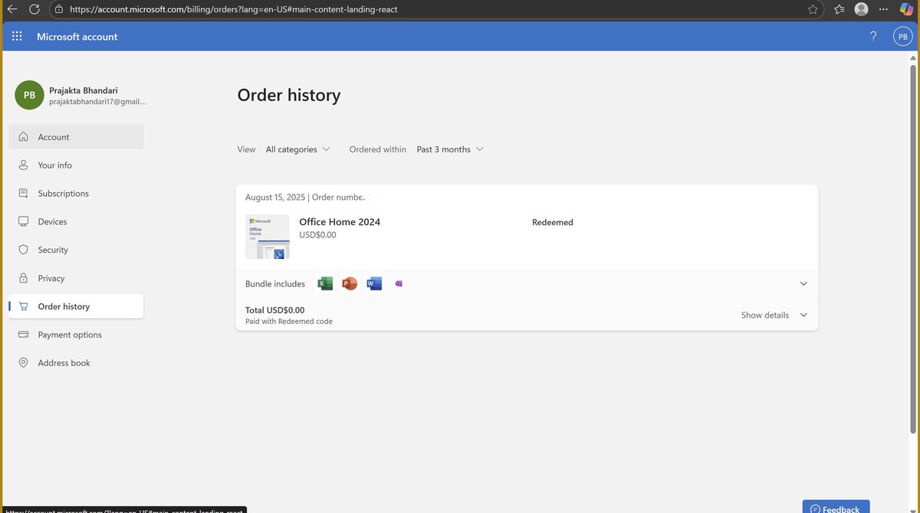Viewport: 920px width, 513px height.
Task: Open Subscriptions in sidebar
Action: click(x=76, y=194)
